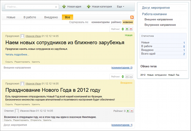Open 'Читать подробнее...' link
The height and width of the screenshot is (131, 191).
[17, 54]
